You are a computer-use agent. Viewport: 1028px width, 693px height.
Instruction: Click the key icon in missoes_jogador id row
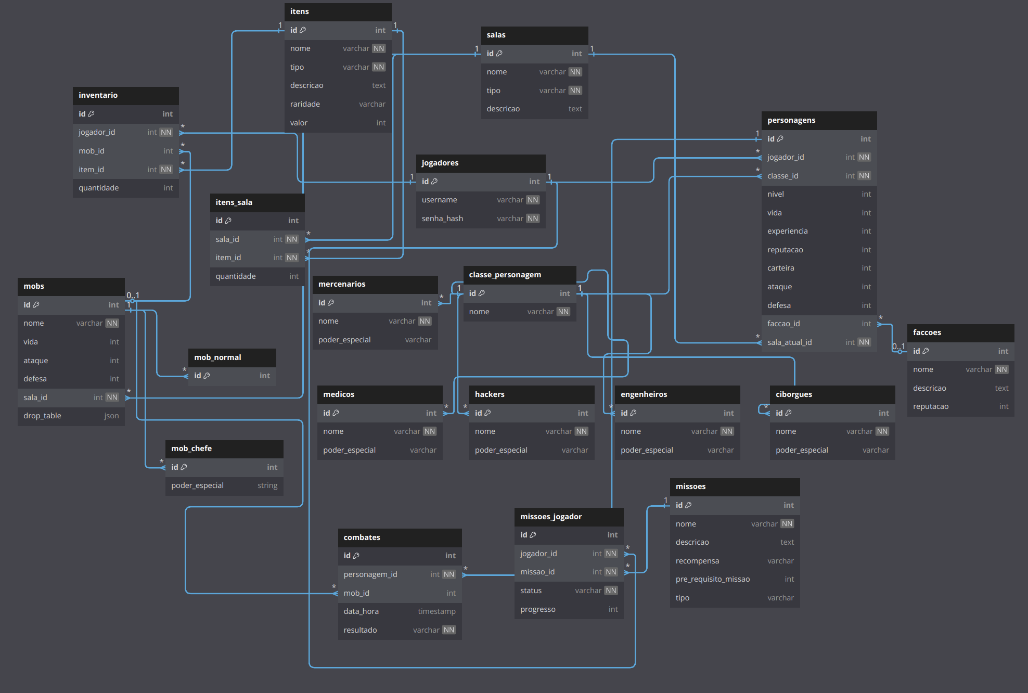click(533, 535)
